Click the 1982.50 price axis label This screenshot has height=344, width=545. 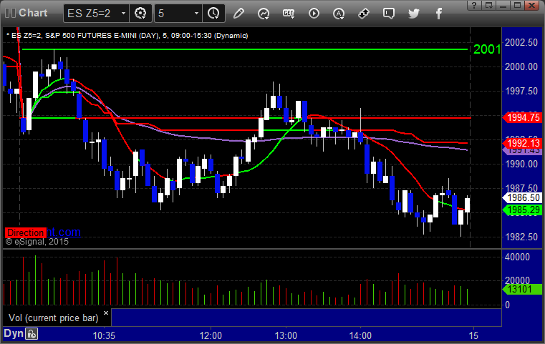coord(521,237)
